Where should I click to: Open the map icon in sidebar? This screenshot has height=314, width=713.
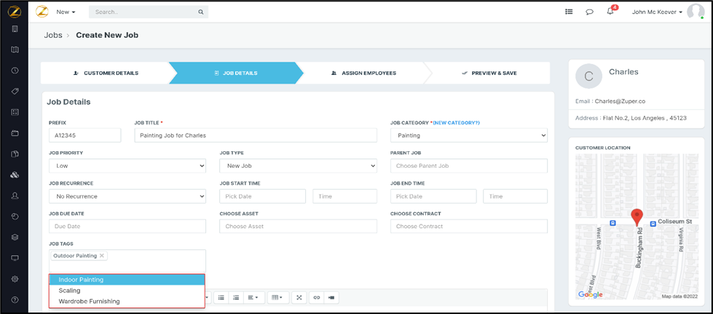point(15,49)
